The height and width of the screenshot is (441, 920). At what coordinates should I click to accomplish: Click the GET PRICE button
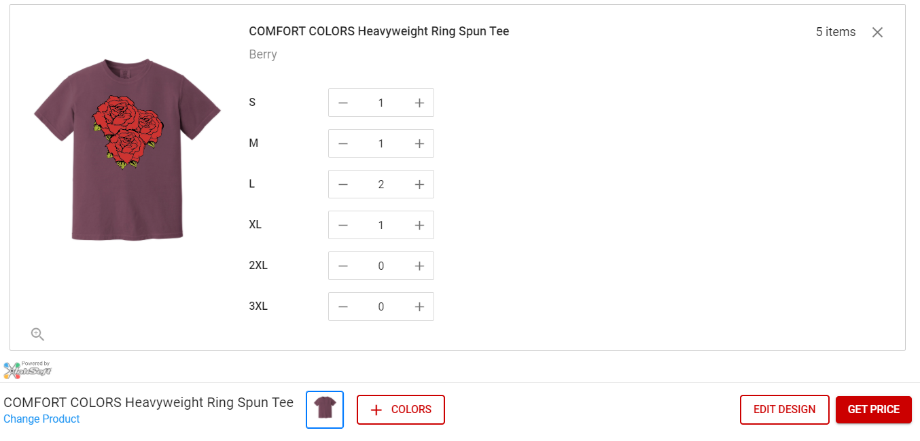[873, 410]
